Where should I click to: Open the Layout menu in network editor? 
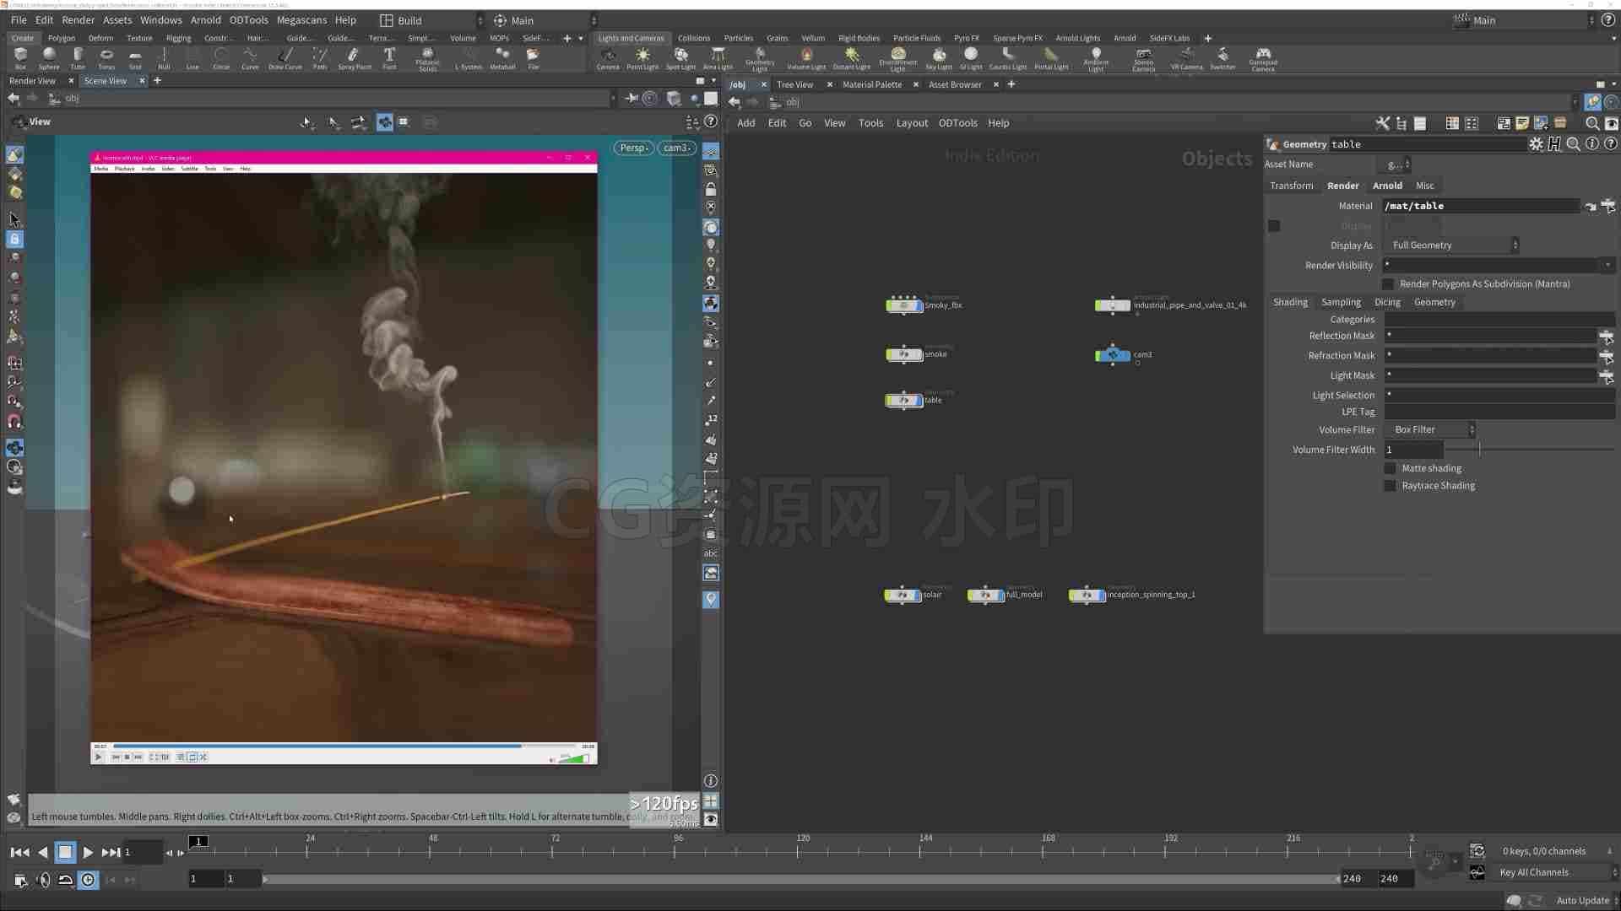[912, 123]
